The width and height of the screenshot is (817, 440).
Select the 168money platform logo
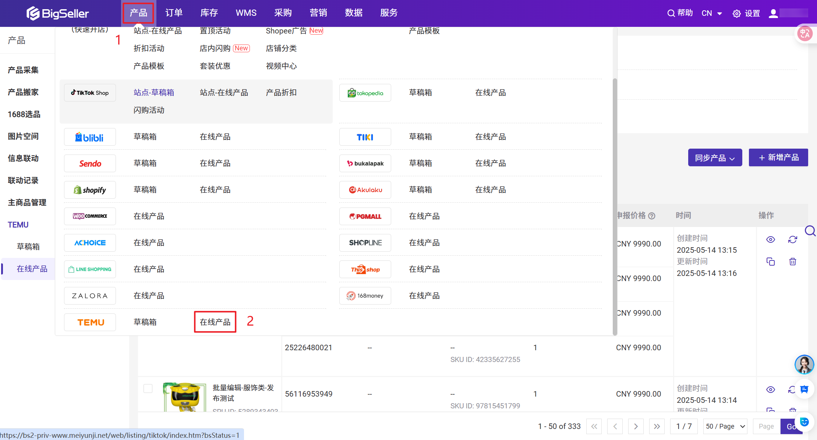(x=365, y=296)
